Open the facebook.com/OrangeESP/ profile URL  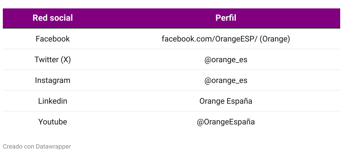[209, 39]
